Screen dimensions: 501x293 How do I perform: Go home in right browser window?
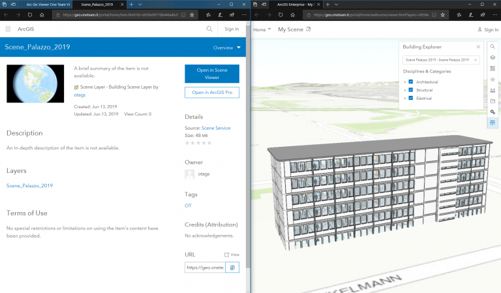pyautogui.click(x=293, y=15)
